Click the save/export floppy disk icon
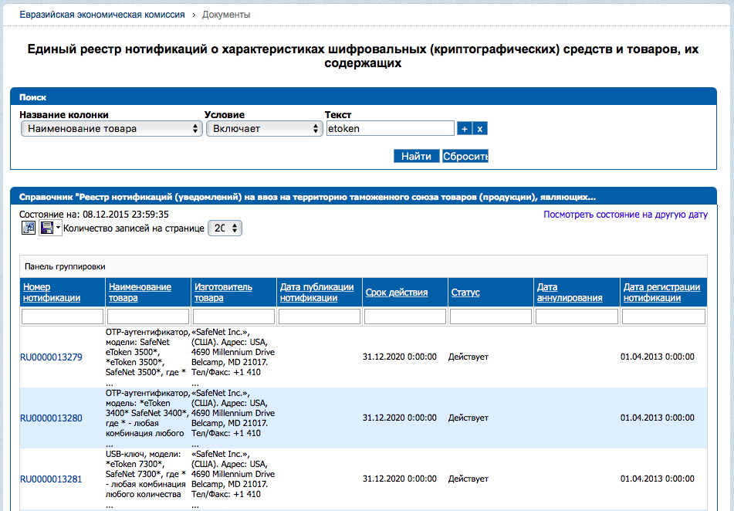 pos(46,228)
